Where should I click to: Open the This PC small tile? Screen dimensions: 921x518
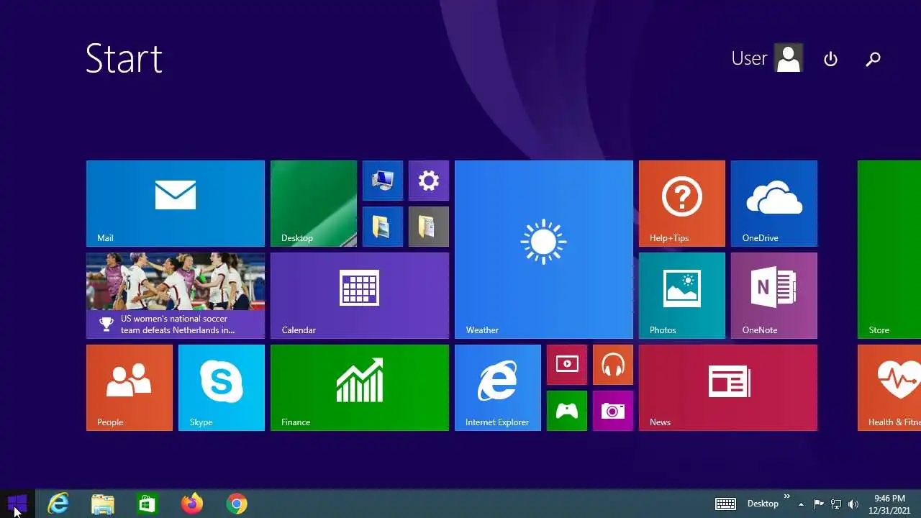383,181
